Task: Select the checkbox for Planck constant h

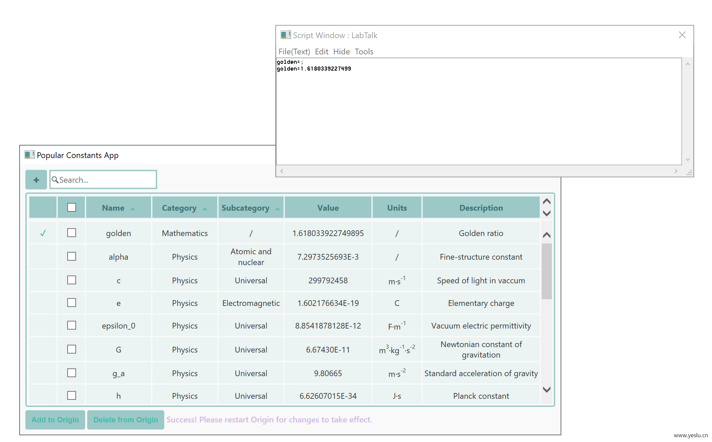Action: coord(72,395)
